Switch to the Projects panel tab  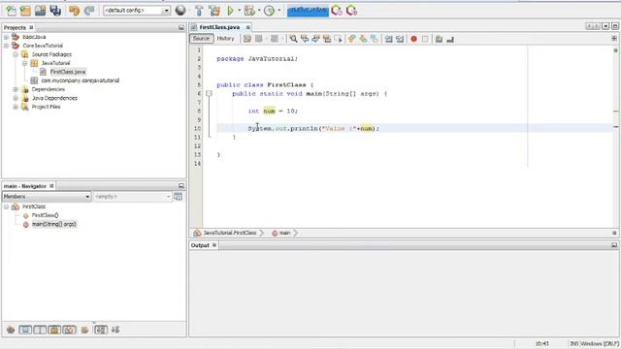point(16,28)
